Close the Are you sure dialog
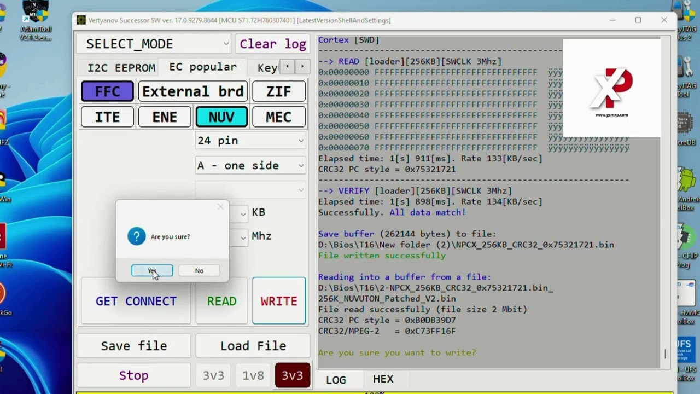700x394 pixels. tap(220, 207)
